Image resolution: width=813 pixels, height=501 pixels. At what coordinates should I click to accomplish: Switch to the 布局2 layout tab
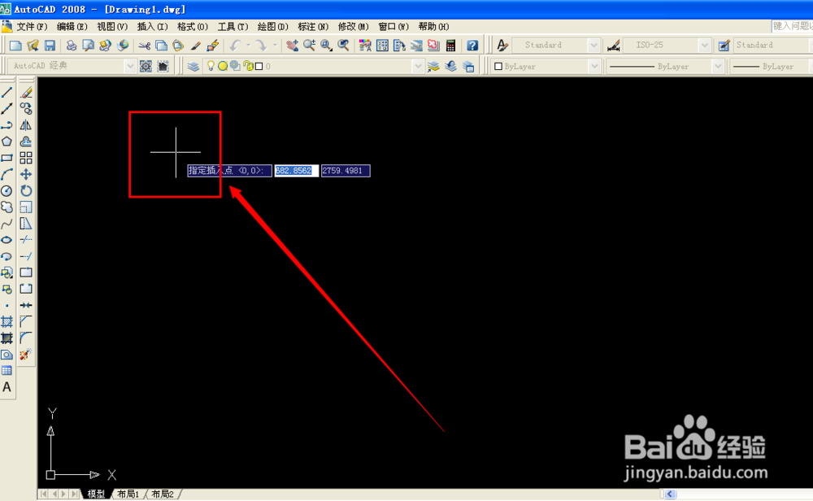163,494
